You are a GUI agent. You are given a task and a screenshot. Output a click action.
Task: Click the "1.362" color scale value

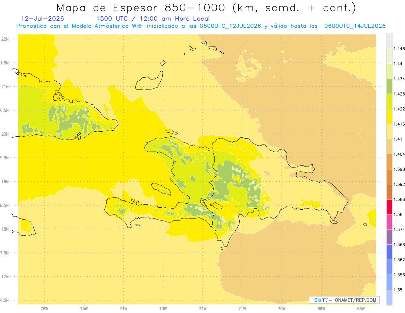click(x=399, y=260)
